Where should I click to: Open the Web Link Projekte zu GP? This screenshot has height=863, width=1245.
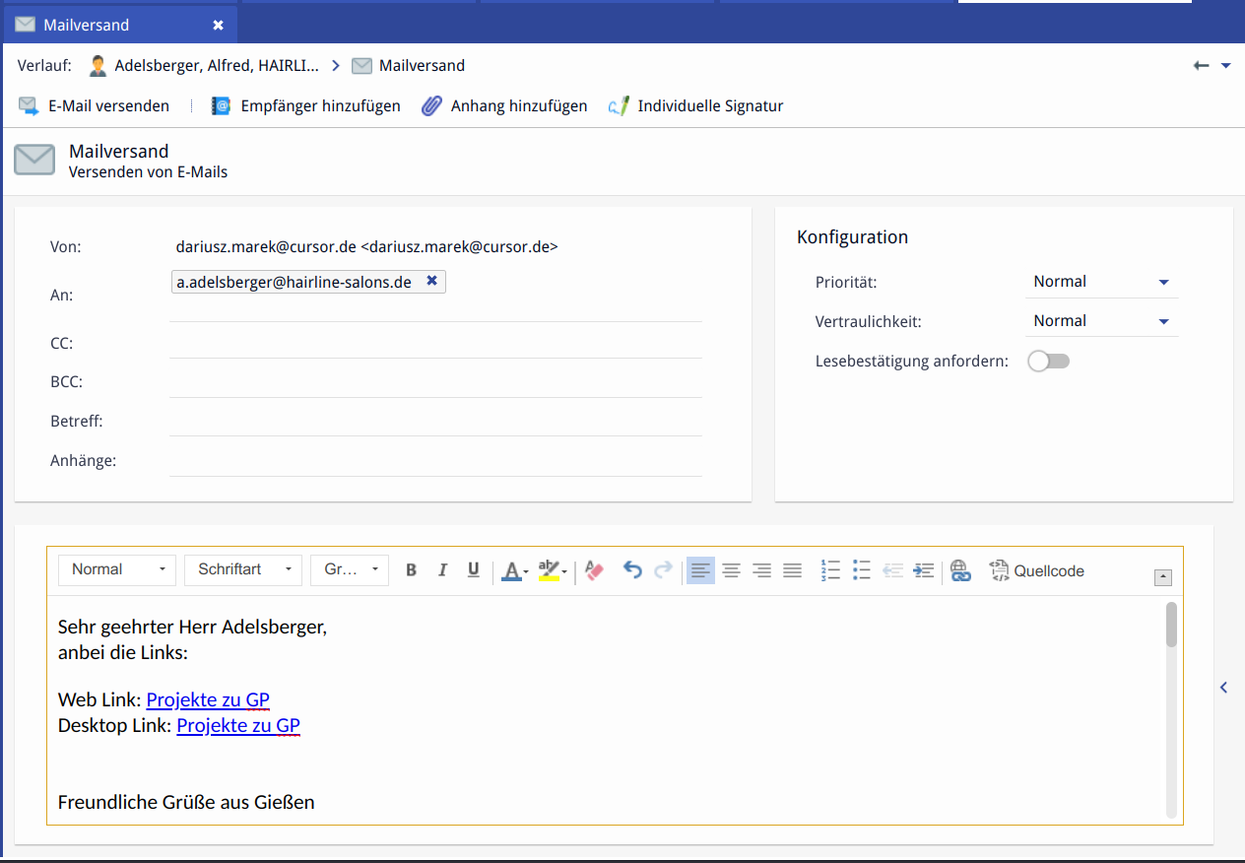pos(208,700)
